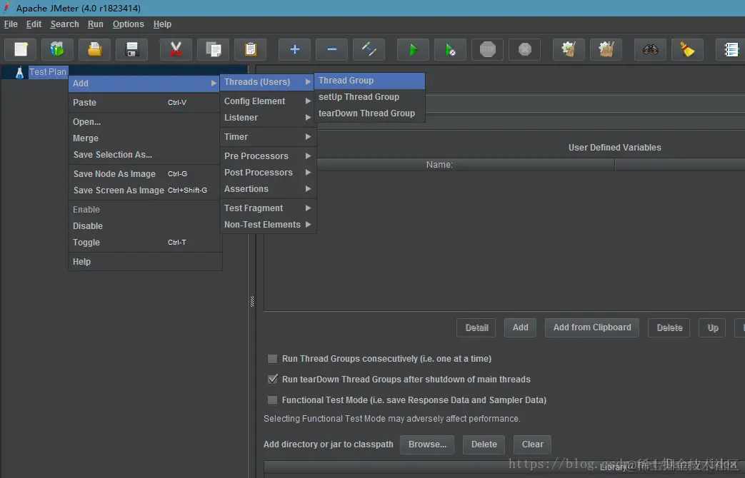Click the Collapse All minus icon
Image resolution: width=745 pixels, height=478 pixels.
(331, 49)
